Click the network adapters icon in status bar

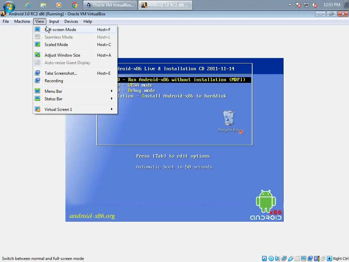pyautogui.click(x=284, y=259)
